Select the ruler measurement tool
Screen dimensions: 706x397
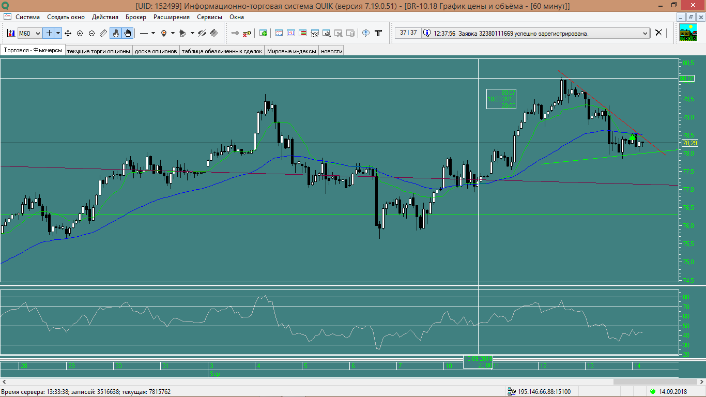click(103, 33)
